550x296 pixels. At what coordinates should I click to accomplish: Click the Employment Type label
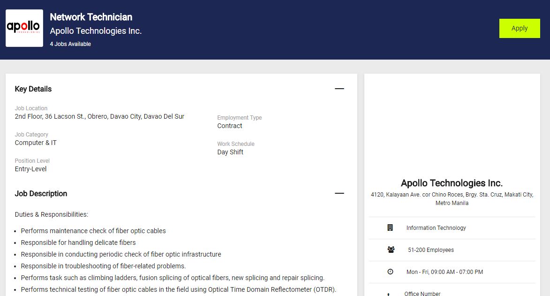pyautogui.click(x=239, y=118)
